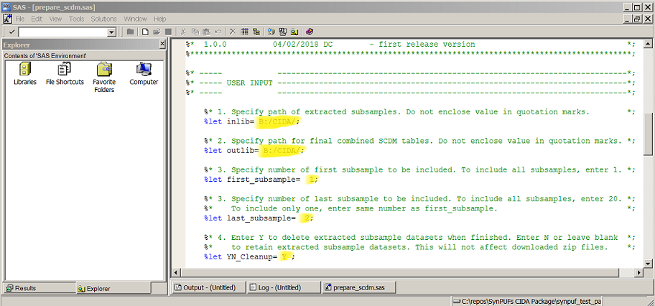Open the Tools menu
655x306 pixels.
[76, 19]
